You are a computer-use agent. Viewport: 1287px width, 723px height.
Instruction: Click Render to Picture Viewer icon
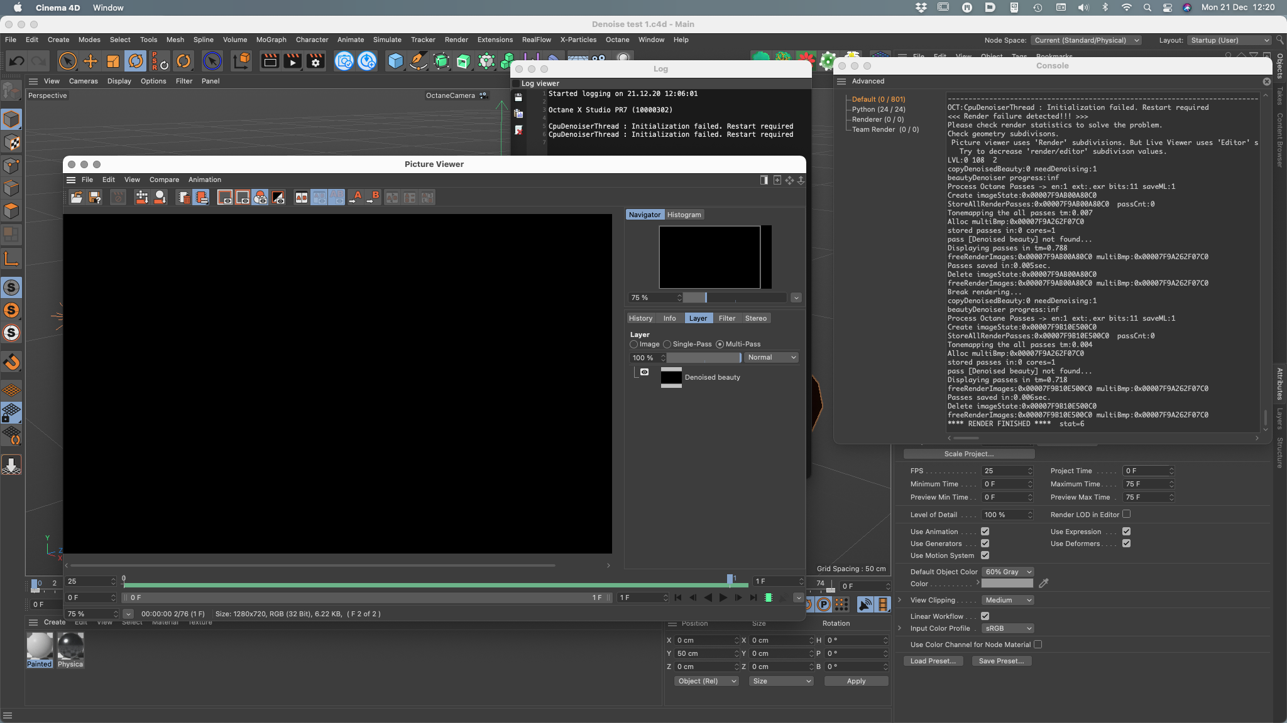[293, 61]
